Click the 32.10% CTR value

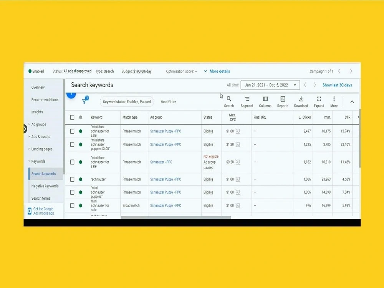click(x=345, y=144)
